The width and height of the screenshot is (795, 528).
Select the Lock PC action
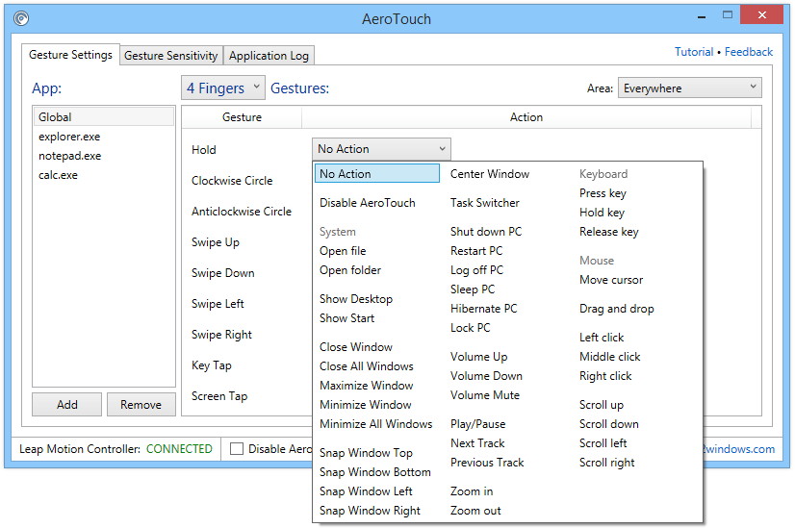(x=471, y=328)
